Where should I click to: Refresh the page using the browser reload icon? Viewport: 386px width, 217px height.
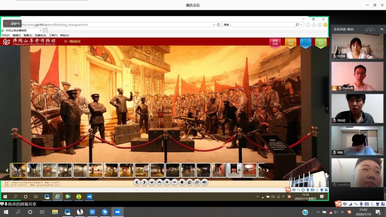point(218,25)
